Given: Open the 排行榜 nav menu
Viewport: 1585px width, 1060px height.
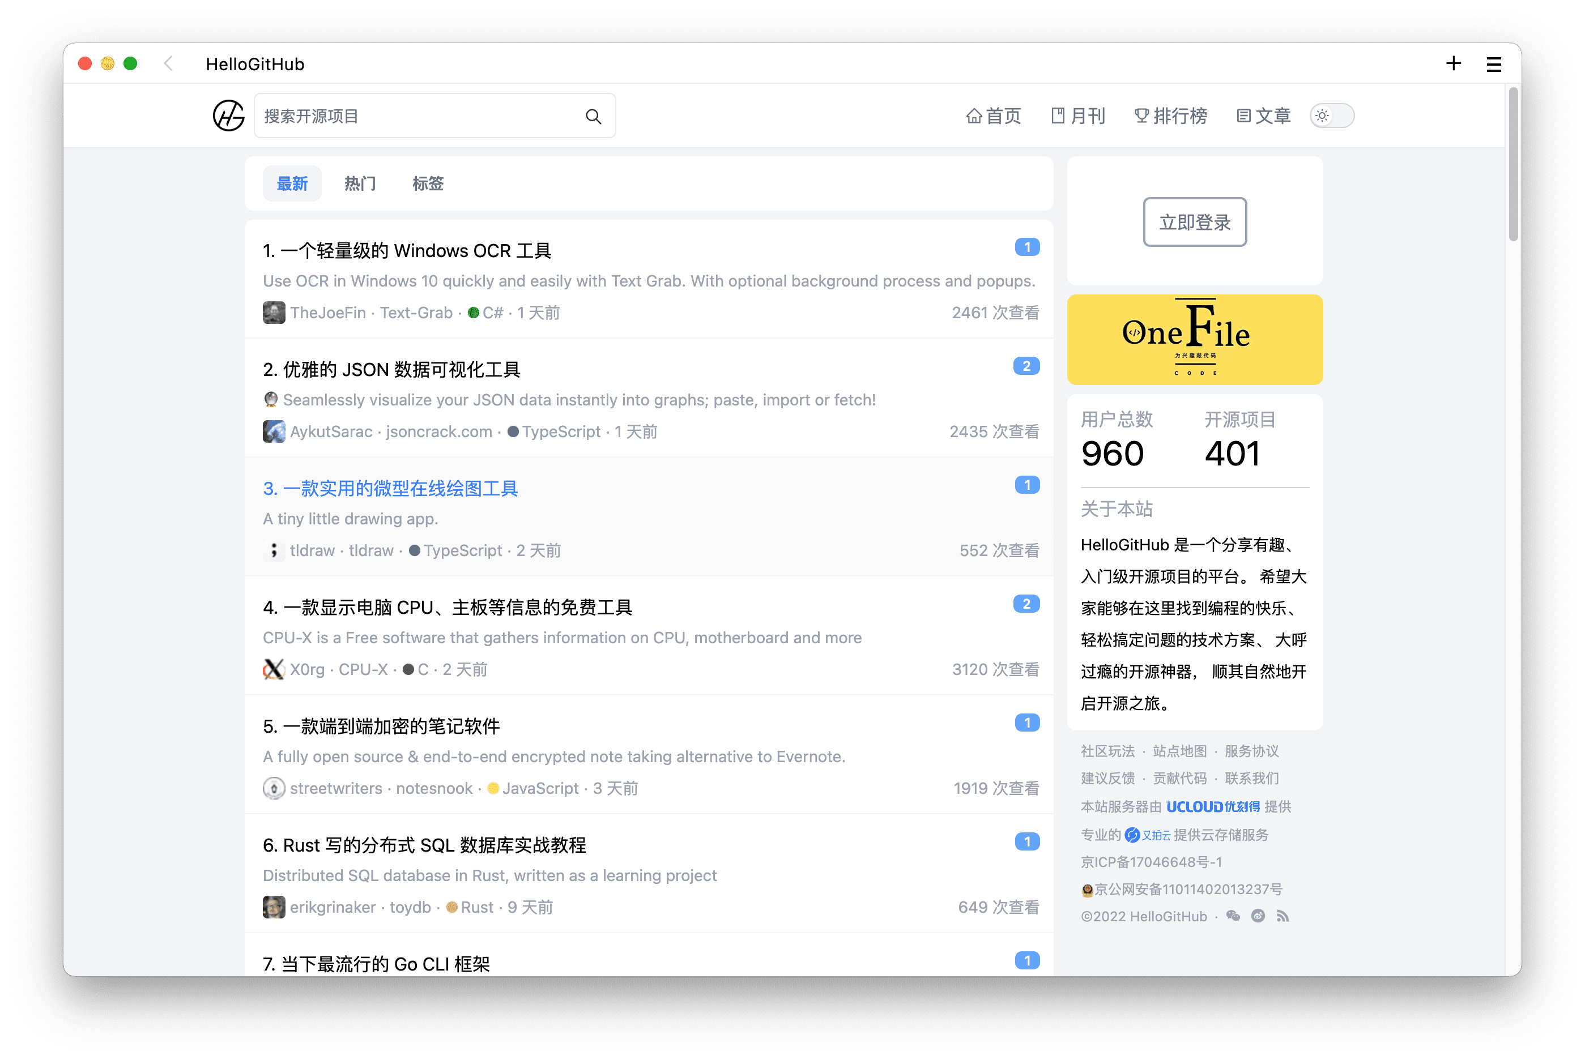Looking at the screenshot, I should pyautogui.click(x=1170, y=116).
